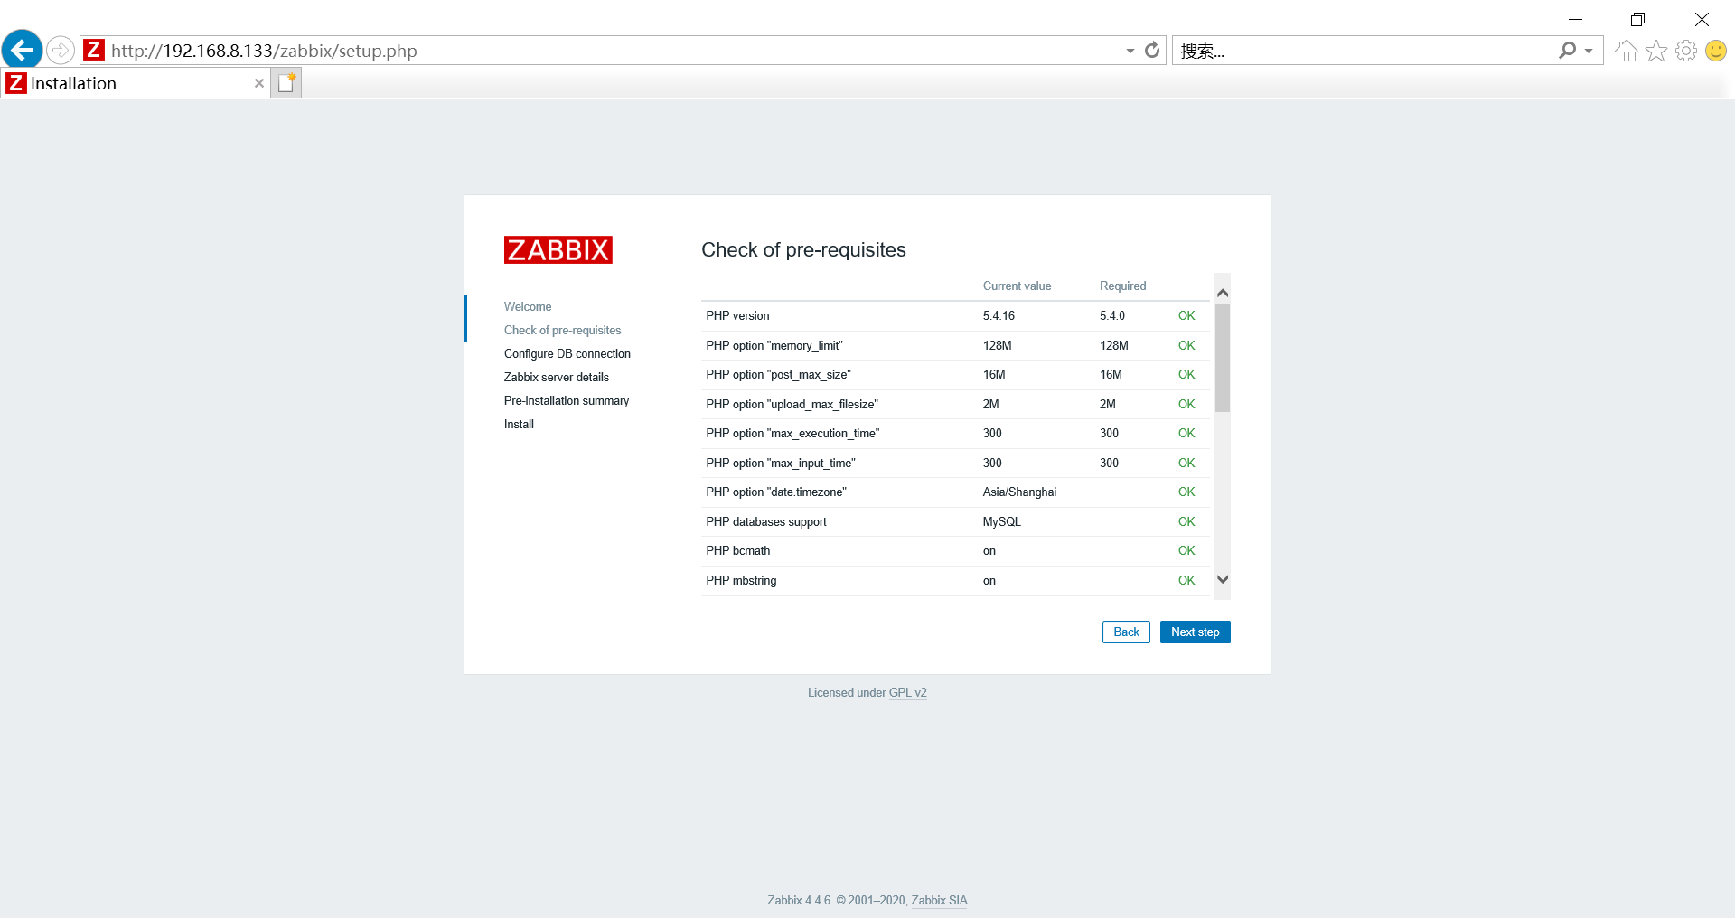Open the GPL v2 license link
This screenshot has width=1735, height=918.
908,693
